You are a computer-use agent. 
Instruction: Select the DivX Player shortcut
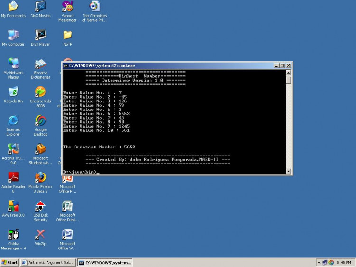click(x=40, y=35)
